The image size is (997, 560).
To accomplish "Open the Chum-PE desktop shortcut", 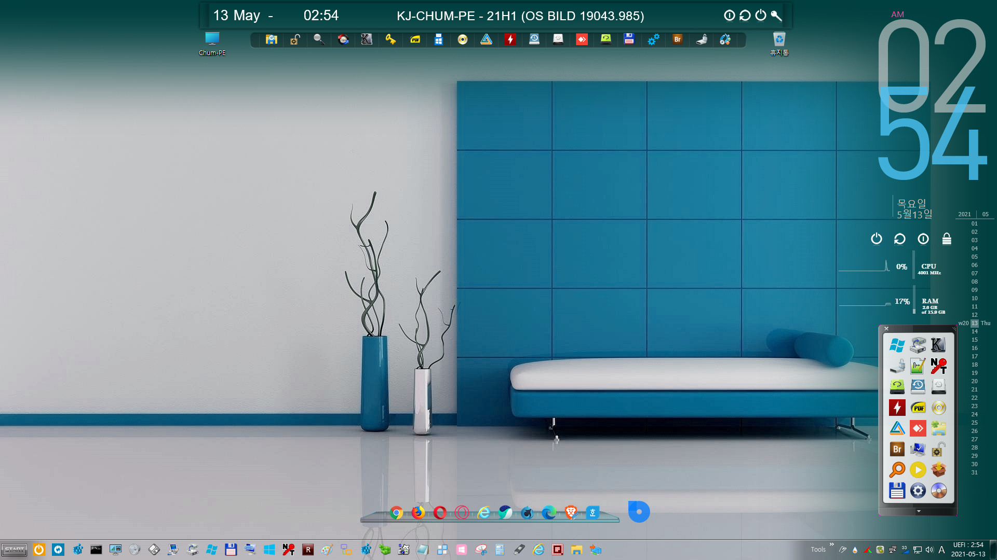I will pos(212,44).
